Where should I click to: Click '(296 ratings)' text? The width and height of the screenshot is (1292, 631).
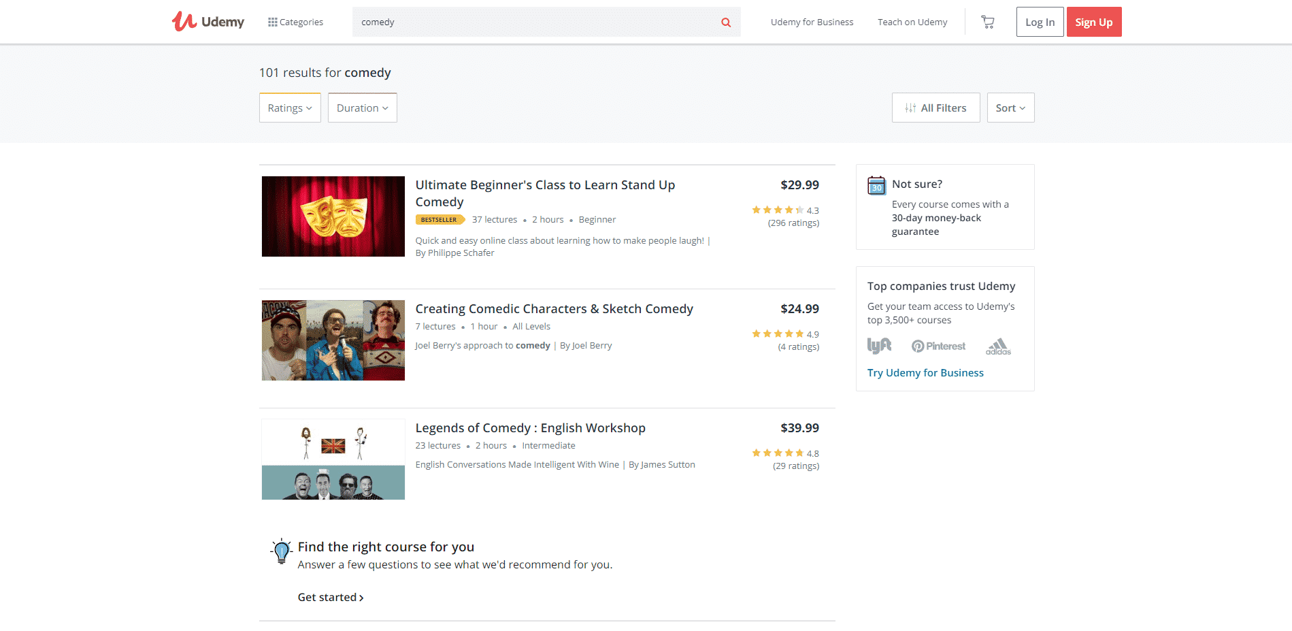click(793, 223)
